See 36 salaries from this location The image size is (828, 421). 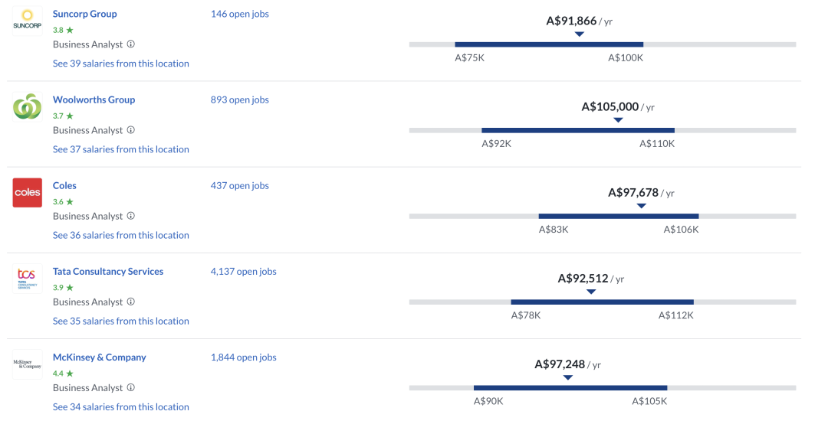point(120,235)
